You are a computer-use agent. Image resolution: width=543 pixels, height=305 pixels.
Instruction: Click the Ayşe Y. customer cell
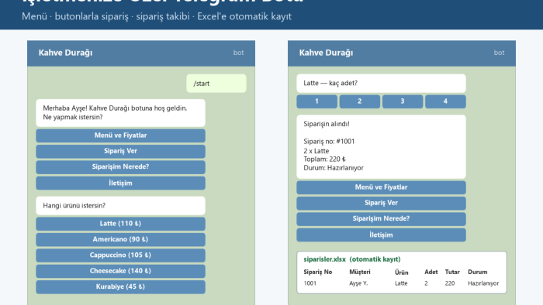tap(358, 283)
